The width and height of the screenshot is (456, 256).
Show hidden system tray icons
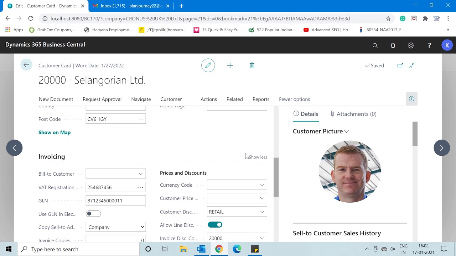pyautogui.click(x=367, y=249)
